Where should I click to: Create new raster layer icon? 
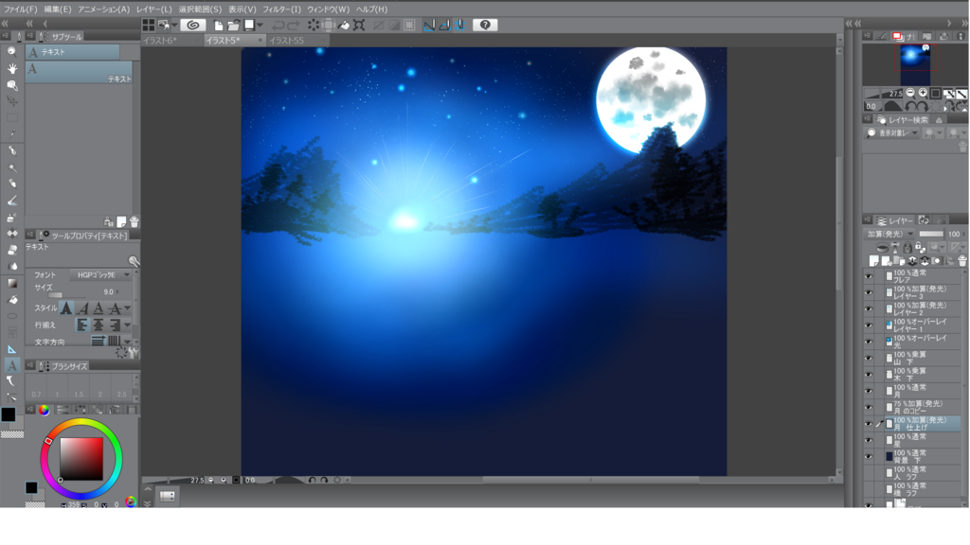click(873, 261)
